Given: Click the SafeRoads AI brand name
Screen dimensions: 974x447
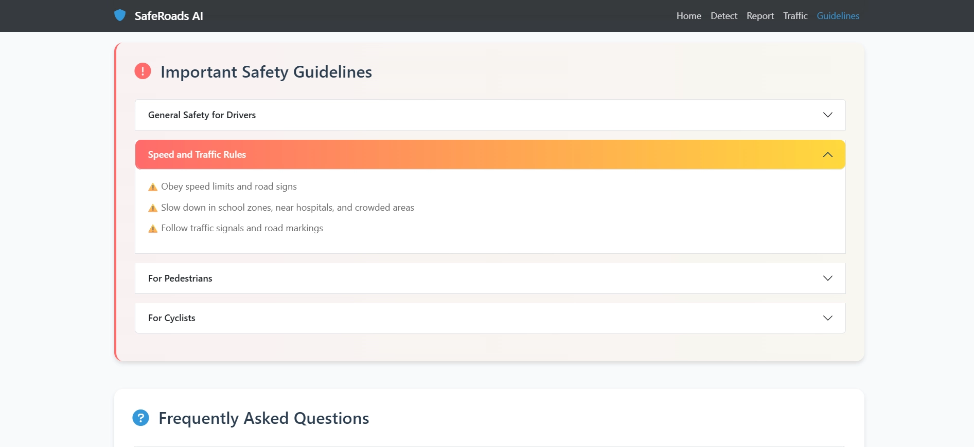Looking at the screenshot, I should (x=169, y=16).
